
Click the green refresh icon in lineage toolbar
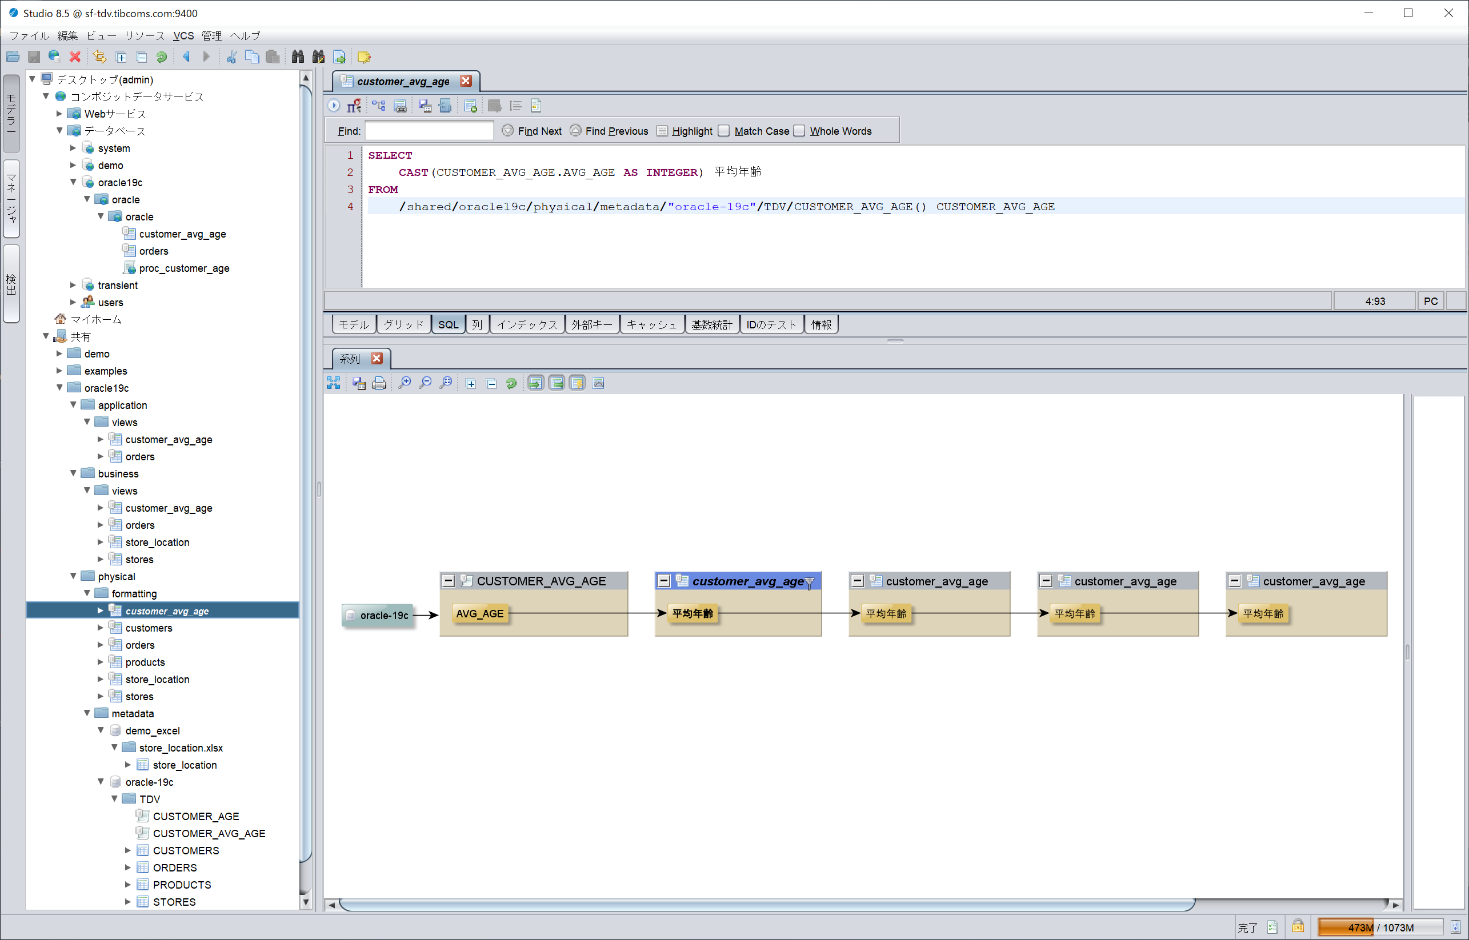click(x=511, y=383)
